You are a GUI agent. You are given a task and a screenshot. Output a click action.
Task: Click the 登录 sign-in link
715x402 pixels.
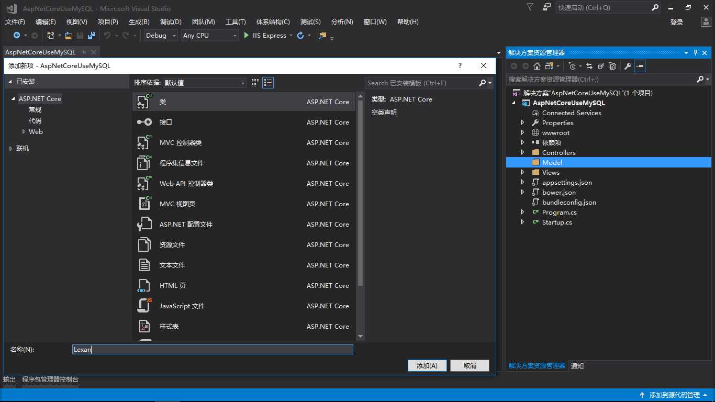point(677,22)
